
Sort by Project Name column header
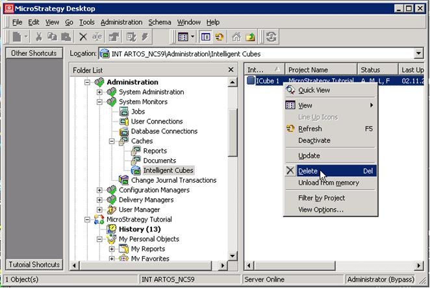pyautogui.click(x=321, y=70)
